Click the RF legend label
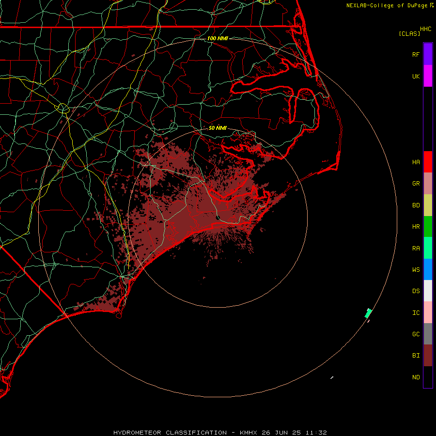This screenshot has width=436, height=436. (x=416, y=54)
